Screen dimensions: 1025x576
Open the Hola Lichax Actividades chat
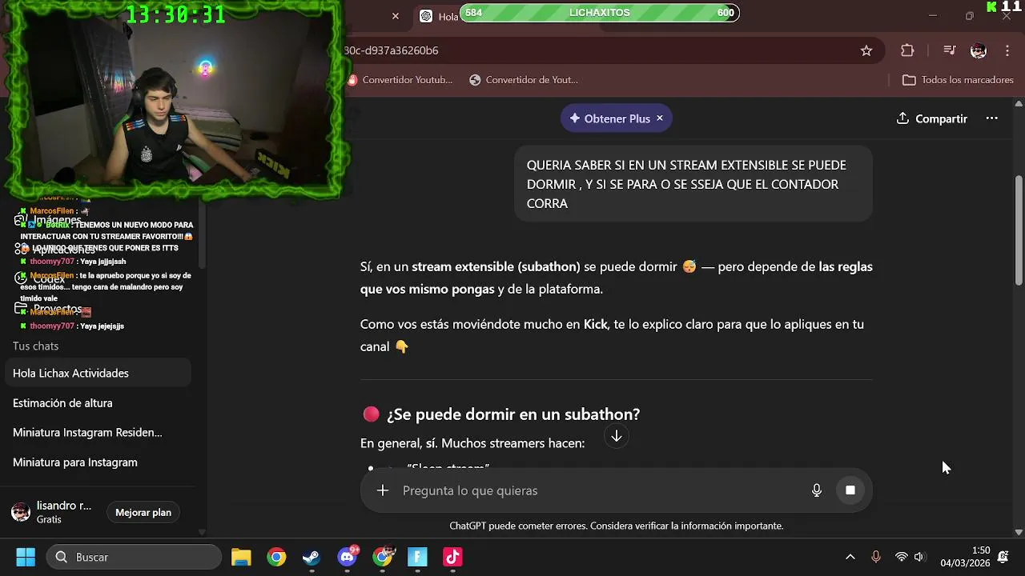(x=98, y=373)
